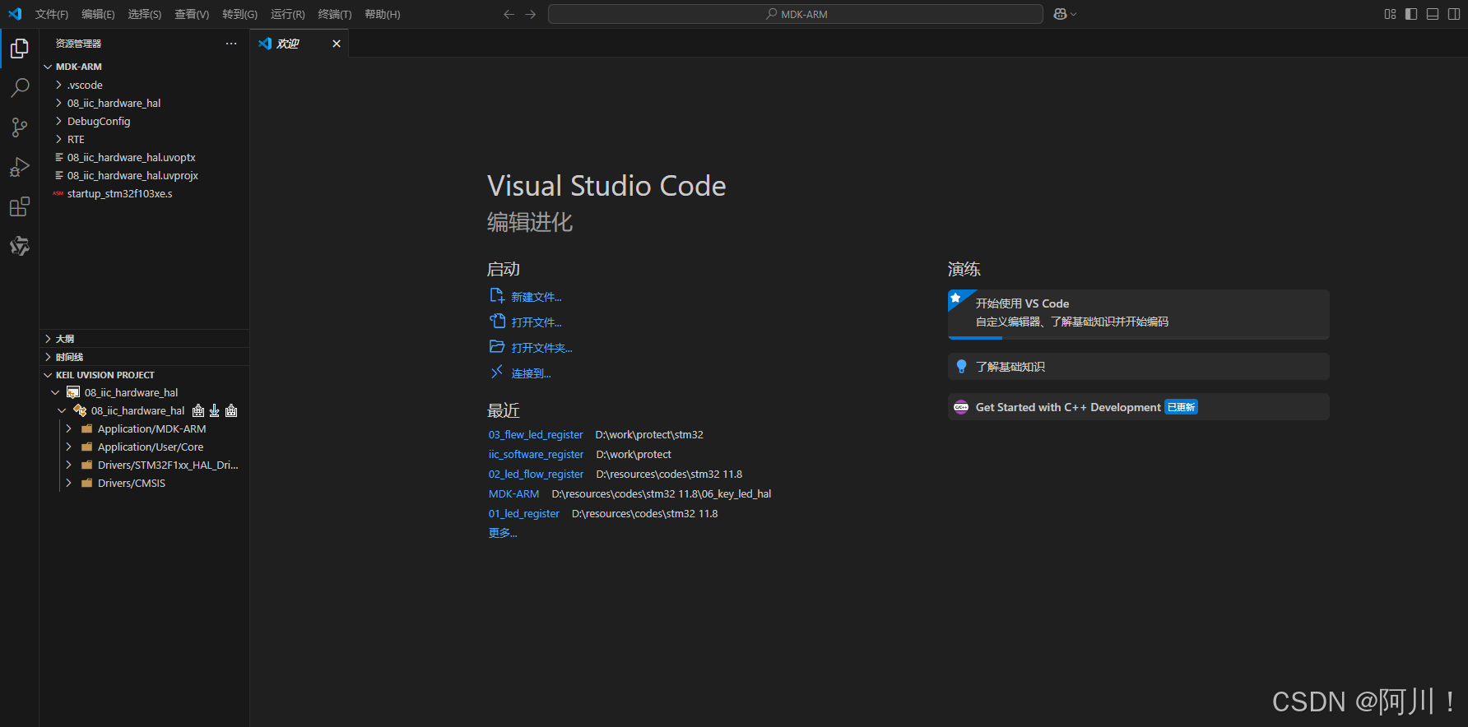
Task: Collapse the MDK-ARM explorer section
Action: click(48, 67)
